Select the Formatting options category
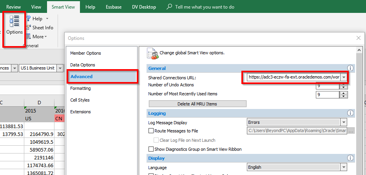Image resolution: width=366 pixels, height=175 pixels. (80, 88)
